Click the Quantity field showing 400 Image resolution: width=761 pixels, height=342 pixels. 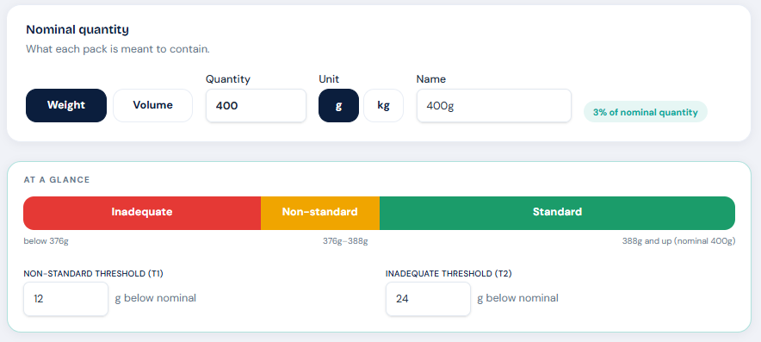[256, 105]
